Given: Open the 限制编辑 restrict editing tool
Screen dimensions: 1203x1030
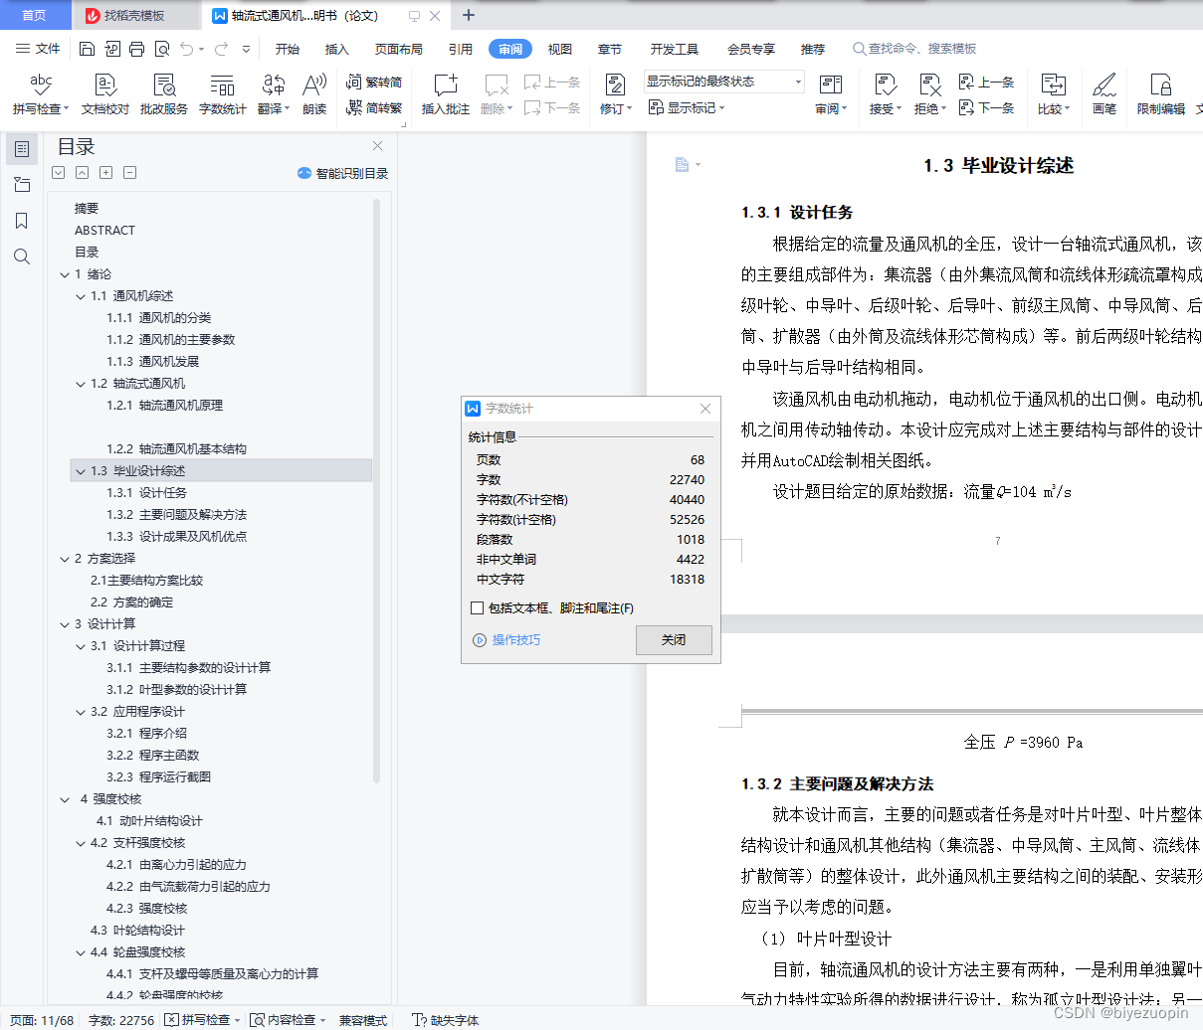Looking at the screenshot, I should tap(1161, 94).
